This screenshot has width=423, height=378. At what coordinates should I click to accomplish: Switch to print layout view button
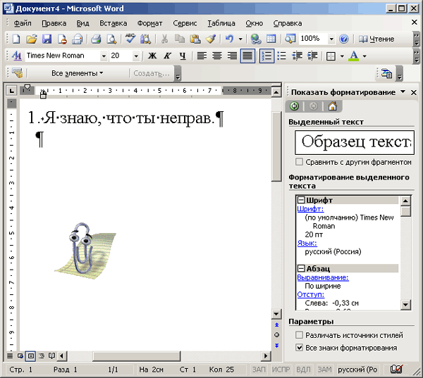(x=30, y=356)
